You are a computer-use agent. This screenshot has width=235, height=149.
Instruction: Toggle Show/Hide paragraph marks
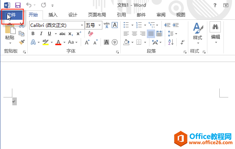click(x=182, y=42)
